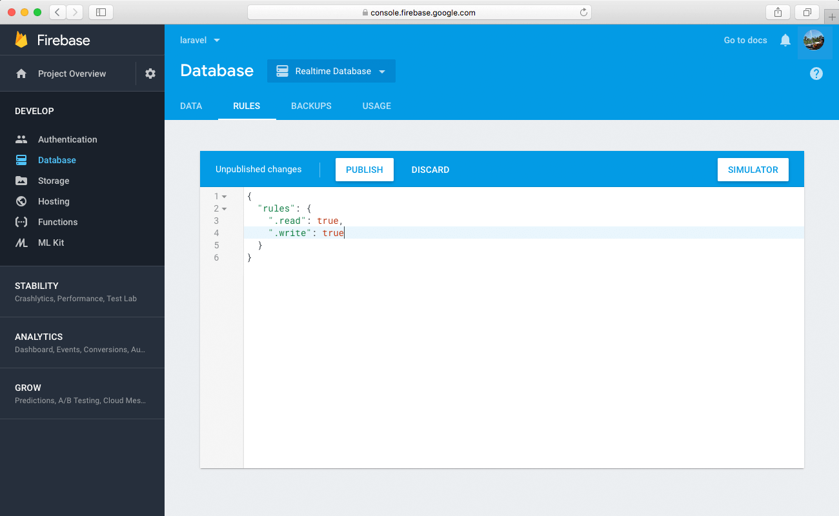This screenshot has width=839, height=516.
Task: Open the help question mark icon
Action: point(816,74)
